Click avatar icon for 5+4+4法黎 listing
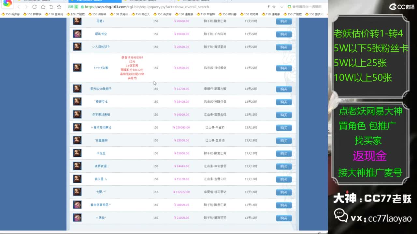The width and height of the screenshot is (417, 234). click(x=77, y=68)
